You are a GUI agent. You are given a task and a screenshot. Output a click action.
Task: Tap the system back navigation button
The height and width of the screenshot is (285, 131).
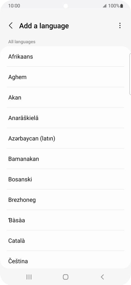102,277
